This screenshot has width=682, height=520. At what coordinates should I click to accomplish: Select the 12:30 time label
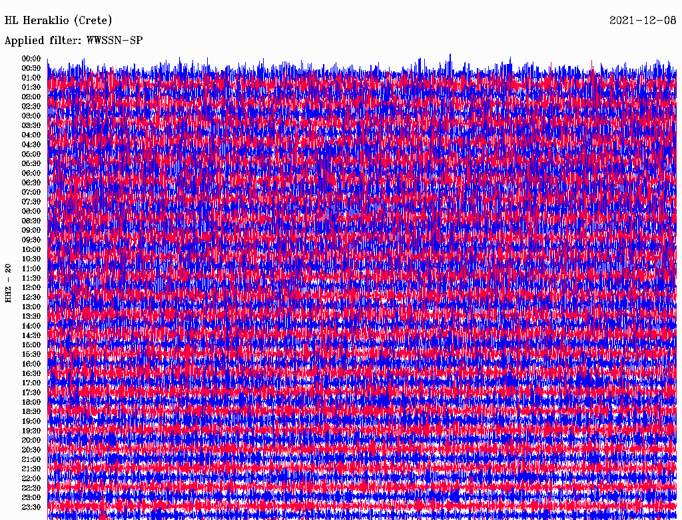[31, 297]
